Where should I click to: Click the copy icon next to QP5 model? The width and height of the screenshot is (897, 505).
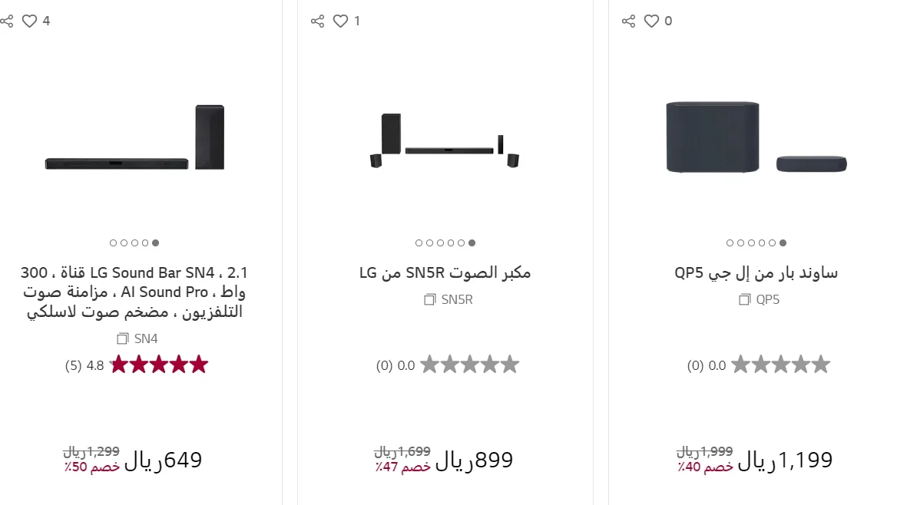744,299
